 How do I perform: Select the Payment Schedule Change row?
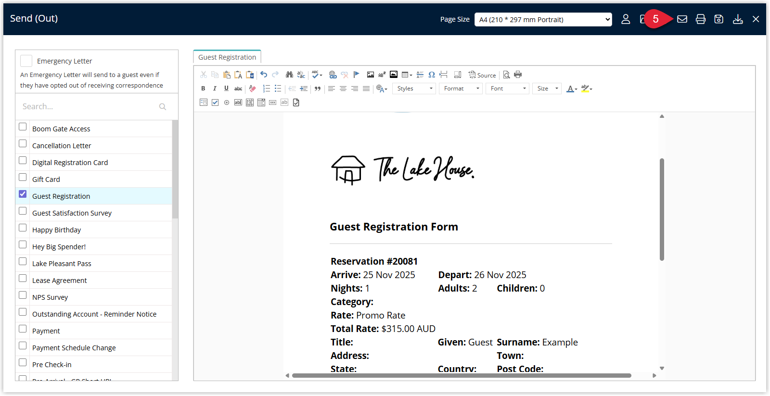tap(94, 347)
